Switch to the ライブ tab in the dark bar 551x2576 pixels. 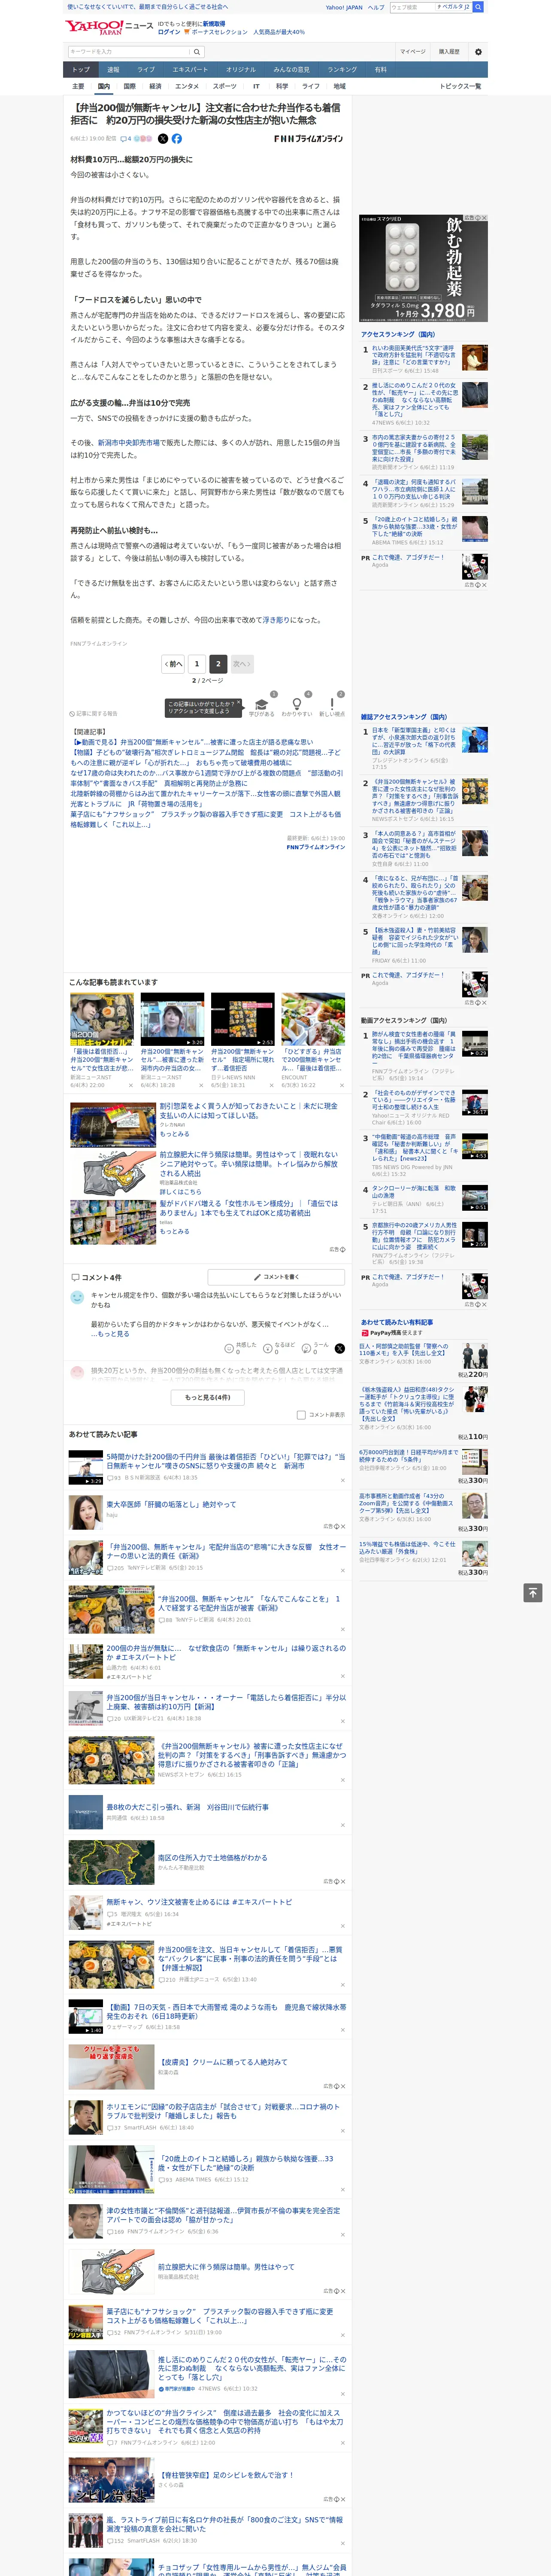(146, 70)
